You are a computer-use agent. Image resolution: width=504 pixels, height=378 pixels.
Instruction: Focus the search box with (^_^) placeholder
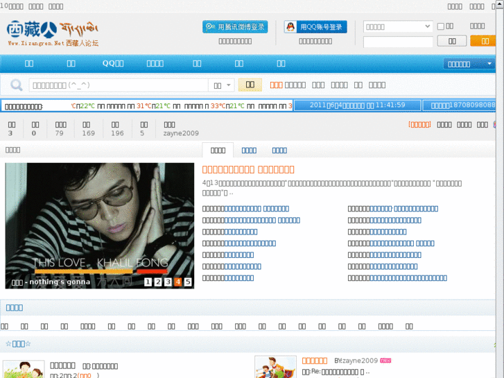pos(119,85)
